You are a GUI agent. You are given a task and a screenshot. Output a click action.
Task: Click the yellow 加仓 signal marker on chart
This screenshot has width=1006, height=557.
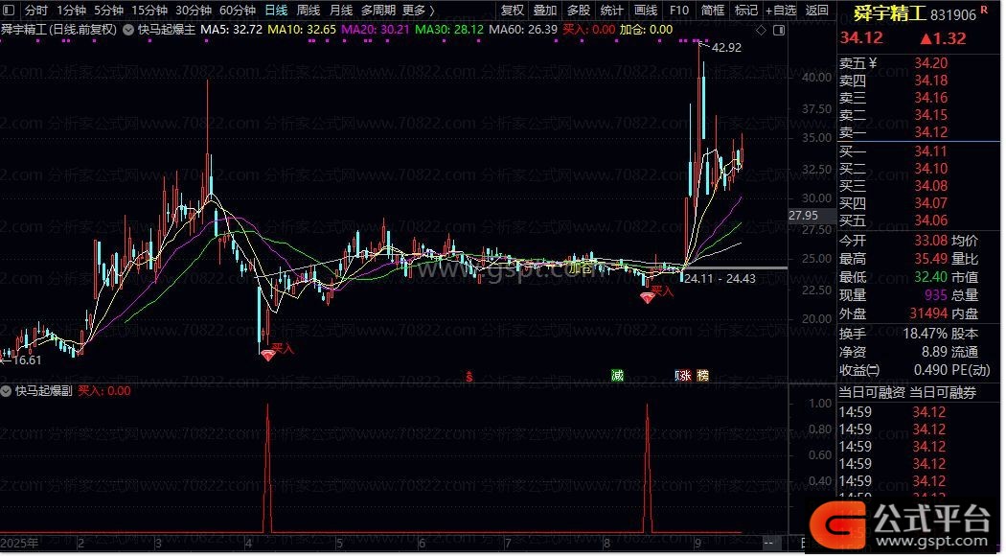[581, 268]
